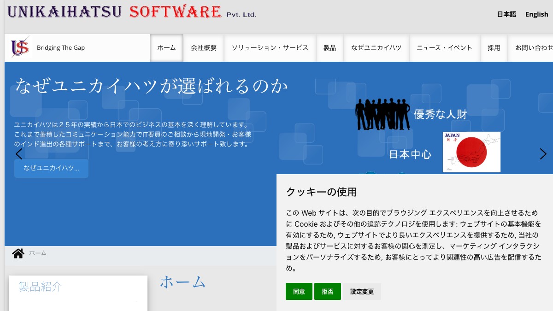This screenshot has width=553, height=311.
Task: Click the US company logo icon
Action: (x=20, y=47)
